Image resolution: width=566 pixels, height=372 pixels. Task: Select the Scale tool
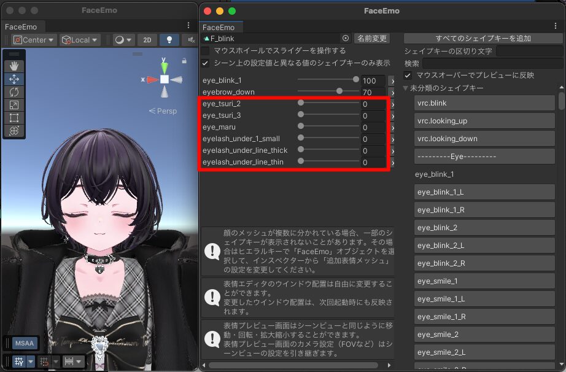tap(14, 105)
